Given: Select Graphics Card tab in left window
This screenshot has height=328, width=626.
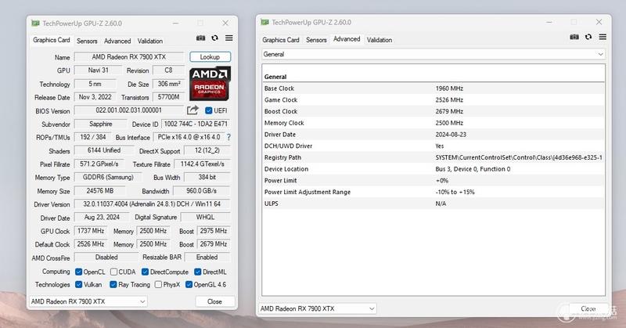Looking at the screenshot, I should [52, 40].
